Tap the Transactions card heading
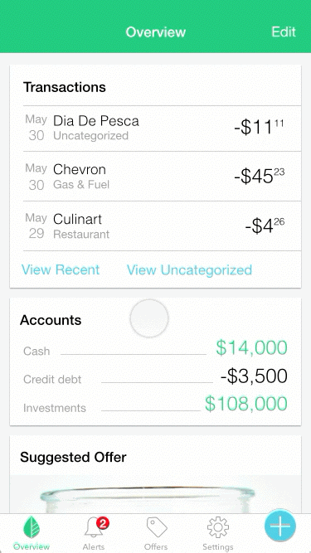This screenshot has height=553, width=311. point(65,87)
